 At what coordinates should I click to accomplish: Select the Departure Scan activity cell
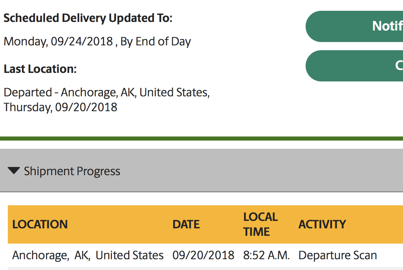pyautogui.click(x=338, y=255)
